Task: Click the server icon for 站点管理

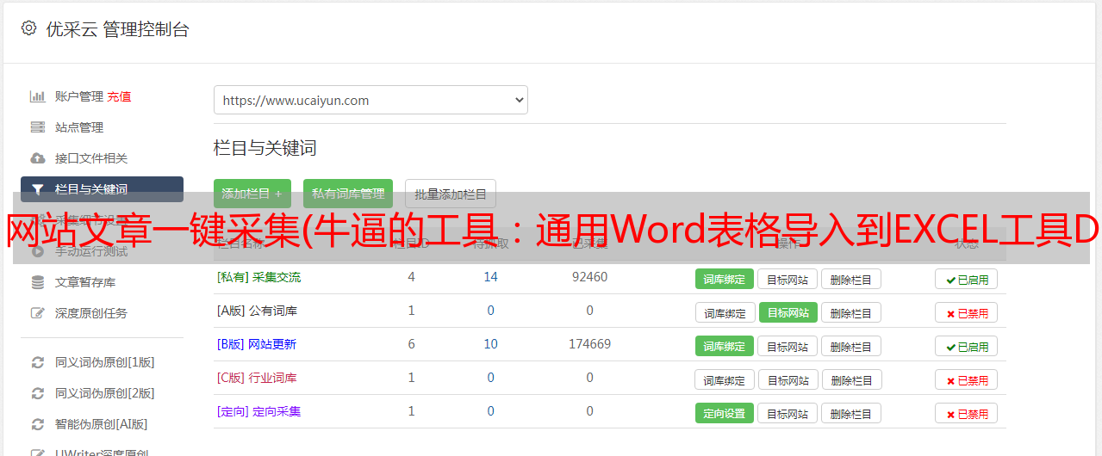Action: (x=37, y=127)
